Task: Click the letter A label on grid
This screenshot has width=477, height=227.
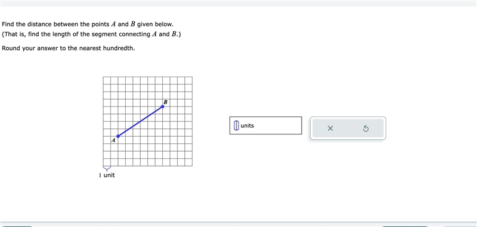Action: 113,140
